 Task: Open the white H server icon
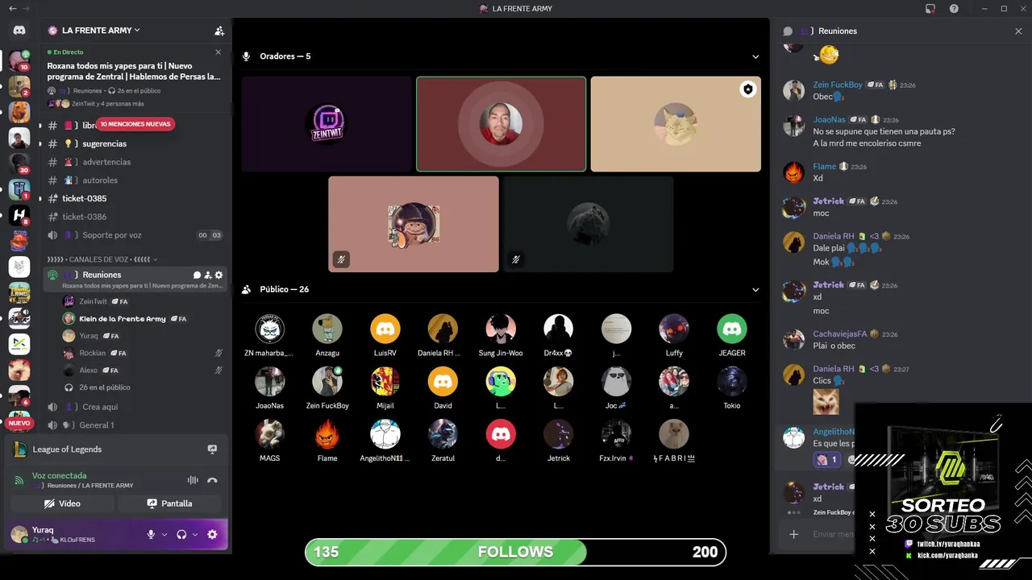coord(19,214)
